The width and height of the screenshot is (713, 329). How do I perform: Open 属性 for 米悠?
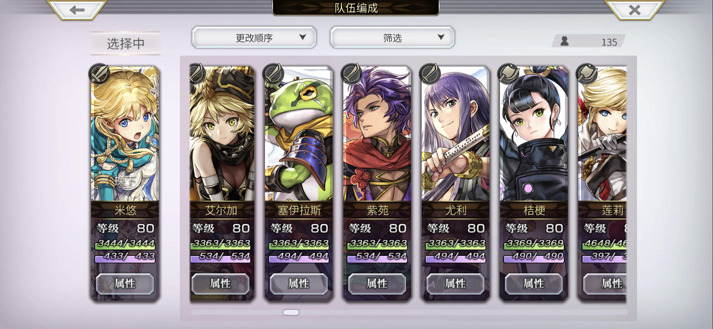125,284
